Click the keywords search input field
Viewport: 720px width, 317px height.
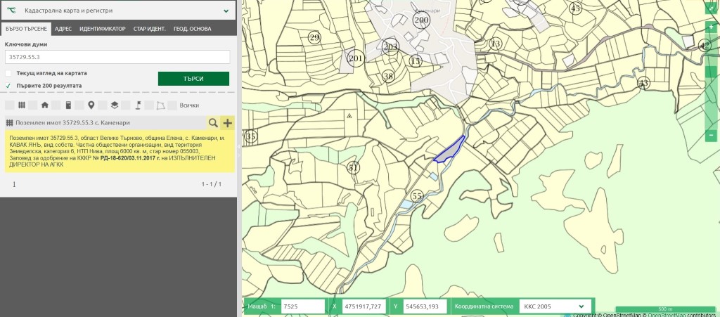117,57
